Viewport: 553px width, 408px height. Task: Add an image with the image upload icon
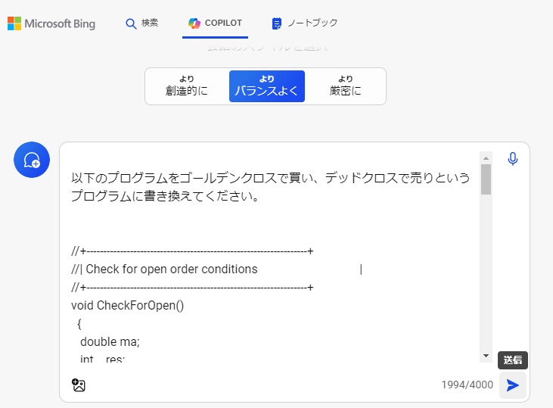[x=79, y=385]
